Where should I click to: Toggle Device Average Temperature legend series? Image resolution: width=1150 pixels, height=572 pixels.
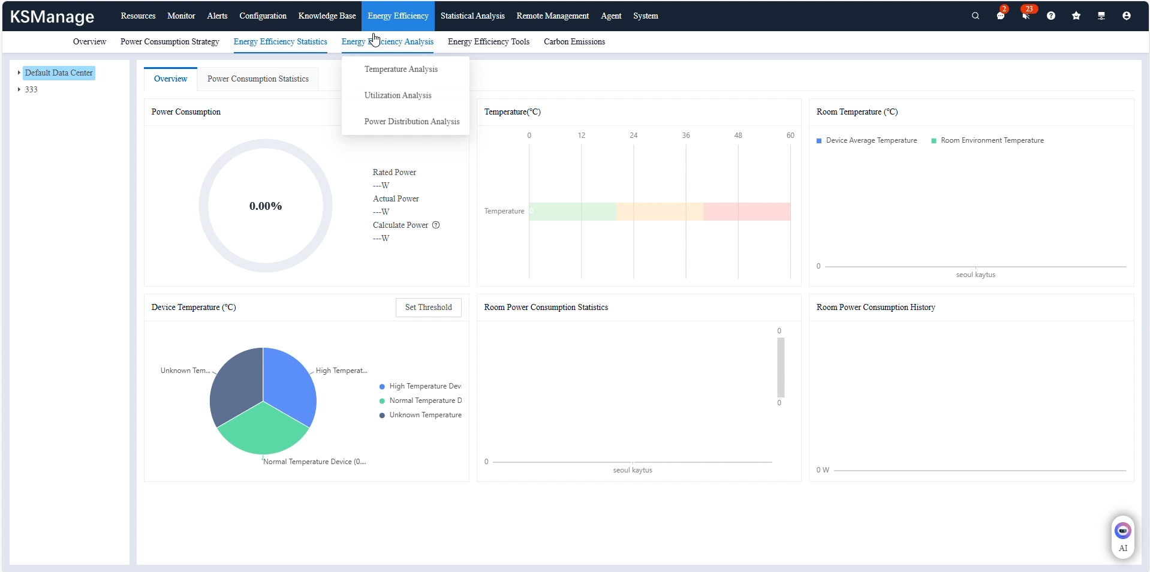[866, 140]
